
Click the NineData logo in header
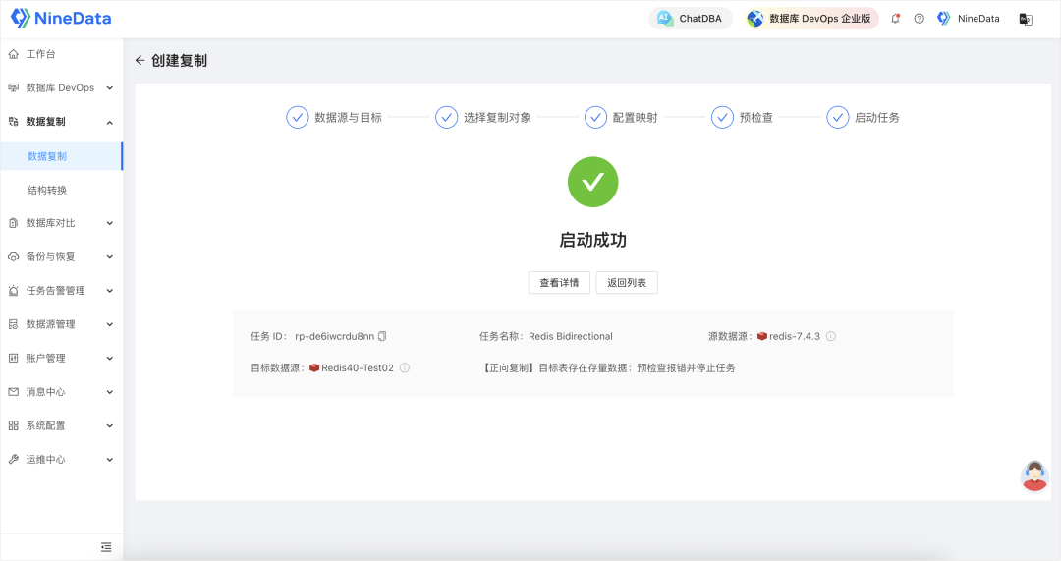61,19
